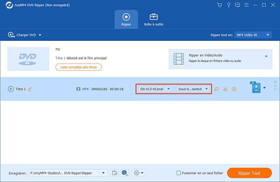
Task: Expand the settings gear dropdown arrow
Action: pyautogui.click(x=142, y=173)
